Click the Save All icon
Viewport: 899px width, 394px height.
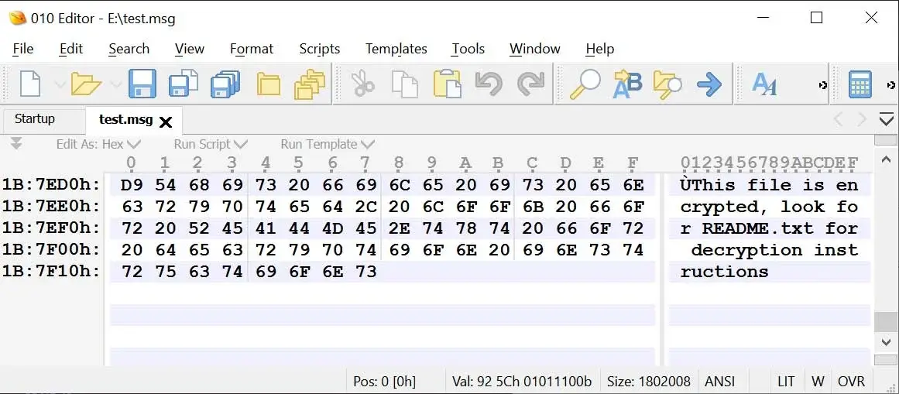pos(225,84)
